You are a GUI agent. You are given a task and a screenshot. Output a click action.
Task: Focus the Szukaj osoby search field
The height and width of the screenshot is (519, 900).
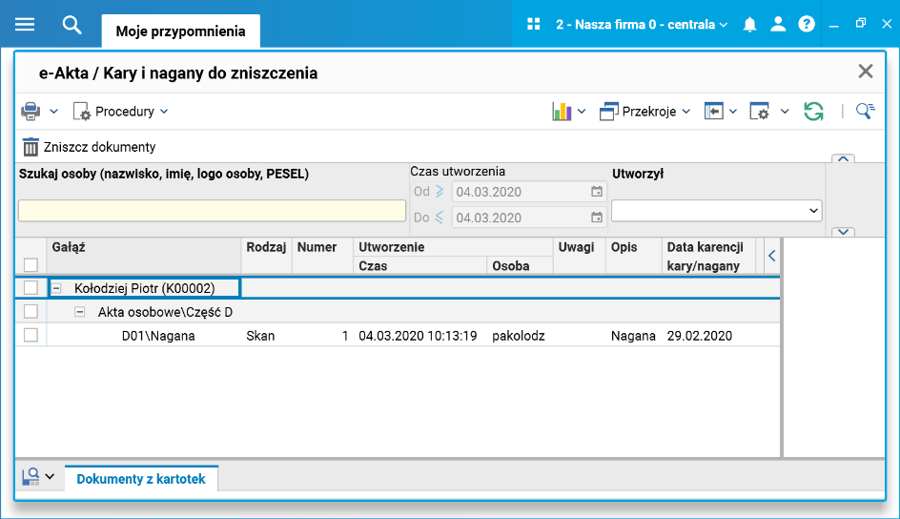click(x=213, y=211)
